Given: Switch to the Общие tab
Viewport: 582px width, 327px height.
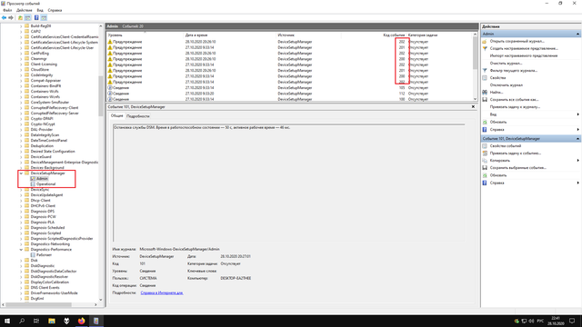Looking at the screenshot, I should point(117,116).
